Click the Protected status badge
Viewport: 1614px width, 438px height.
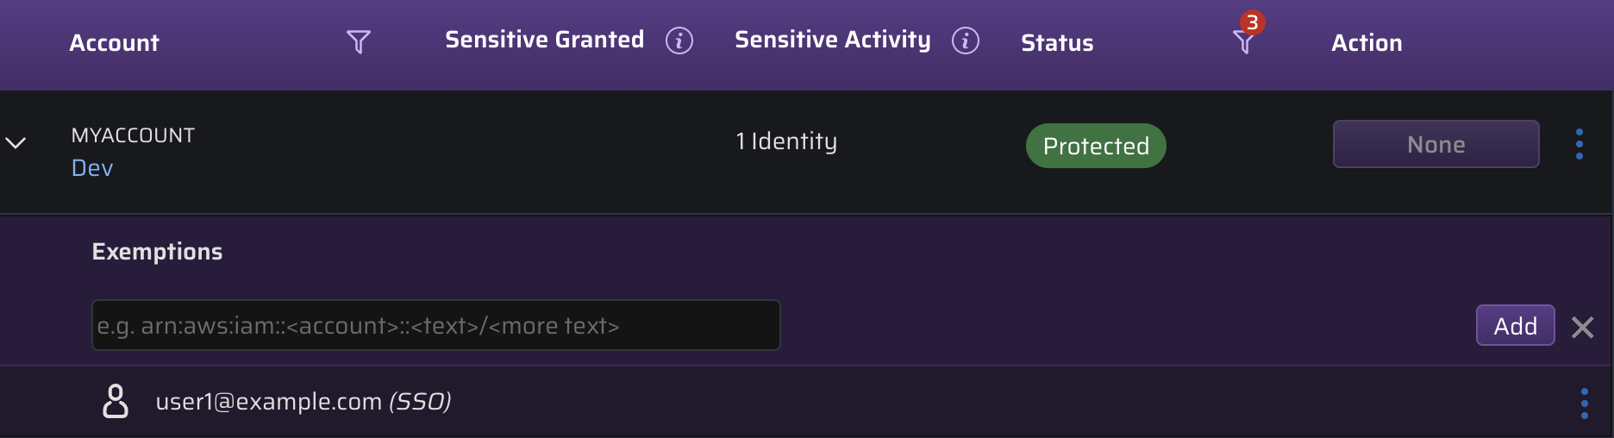pyautogui.click(x=1096, y=146)
